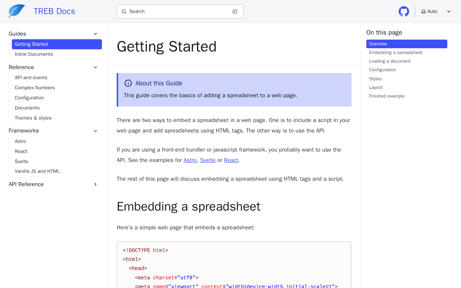Click the search magnifier icon

pos(124,12)
